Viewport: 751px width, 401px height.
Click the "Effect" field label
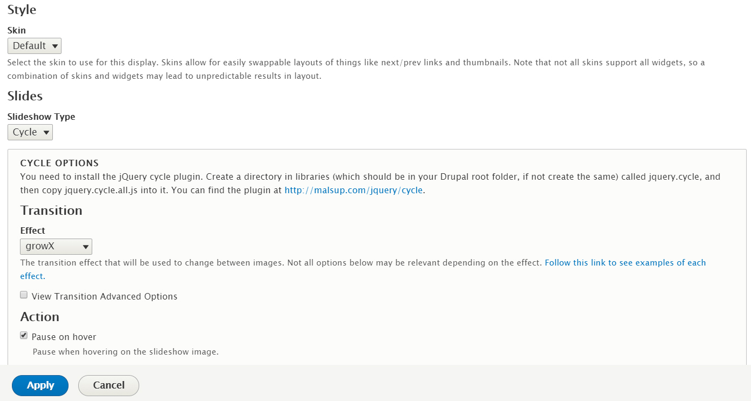[33, 230]
